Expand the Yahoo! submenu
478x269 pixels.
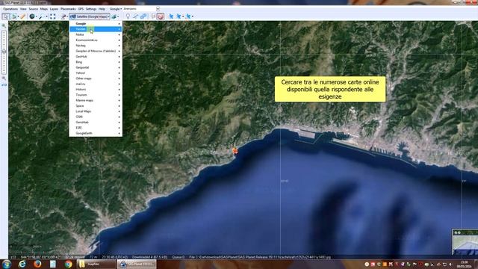point(96,73)
